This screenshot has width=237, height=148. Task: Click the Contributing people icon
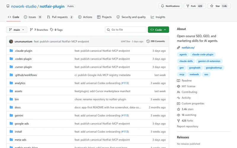[x=179, y=92]
